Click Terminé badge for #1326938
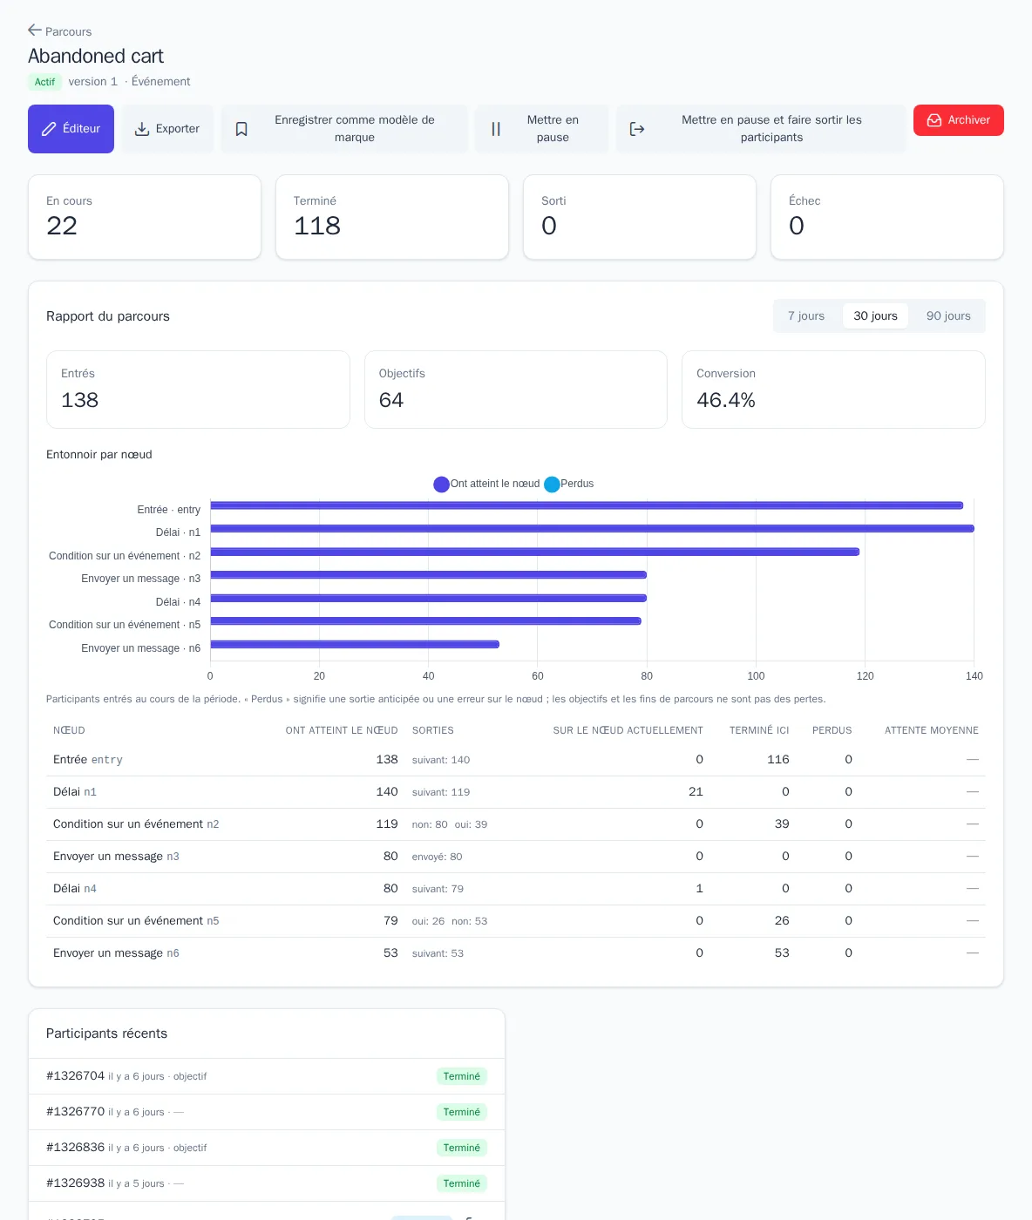 point(461,1183)
